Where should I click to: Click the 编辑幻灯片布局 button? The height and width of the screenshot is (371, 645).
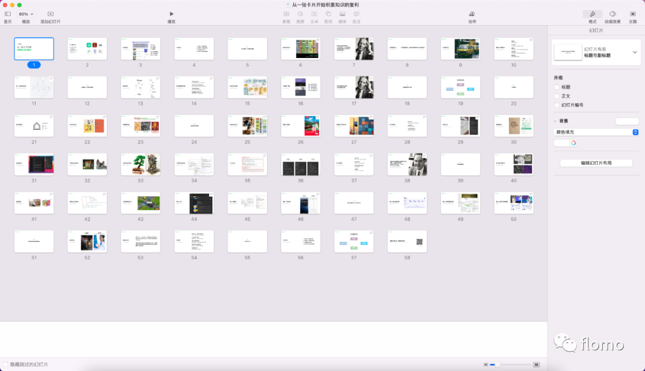point(596,163)
